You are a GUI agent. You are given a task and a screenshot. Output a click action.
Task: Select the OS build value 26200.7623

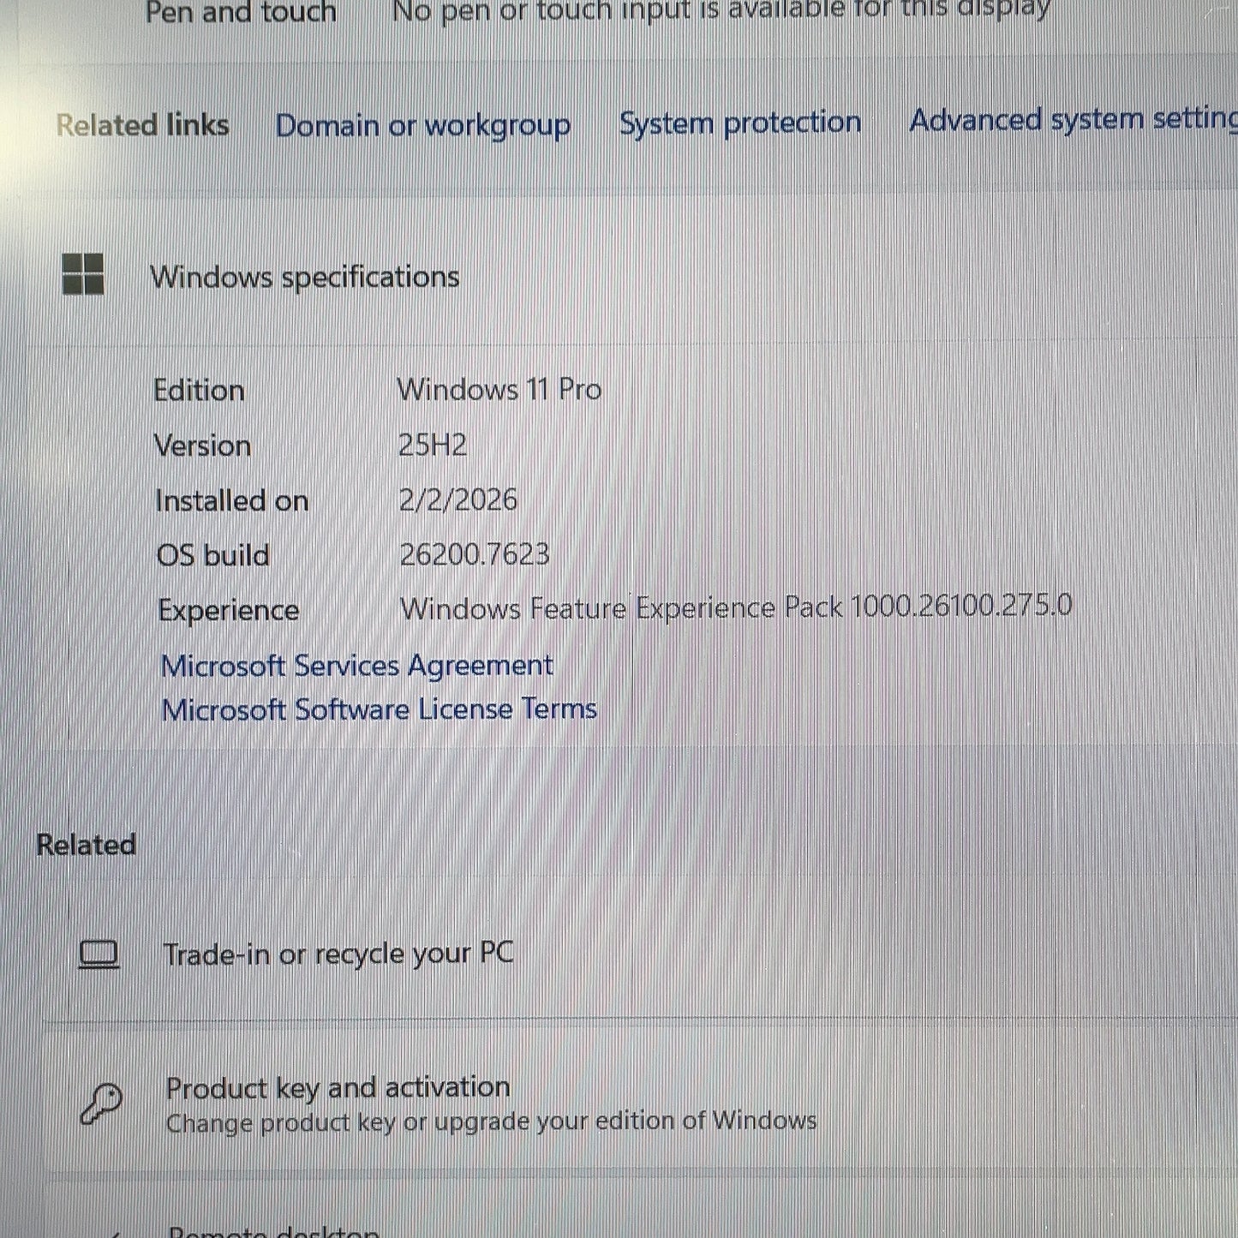(475, 555)
